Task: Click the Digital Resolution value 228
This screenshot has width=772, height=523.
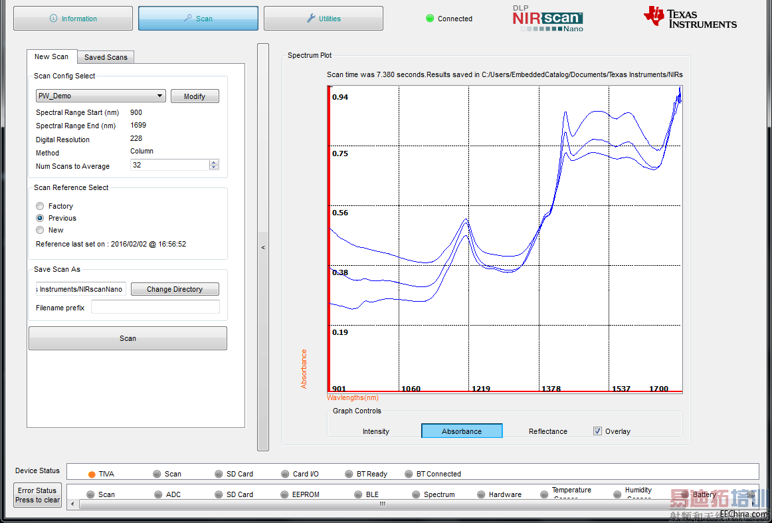Action: [x=136, y=138]
